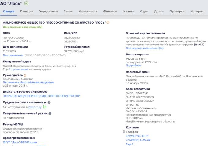Click the green up arrow headcount change indicator
This screenshot has width=208, height=146.
(x=45, y=107)
